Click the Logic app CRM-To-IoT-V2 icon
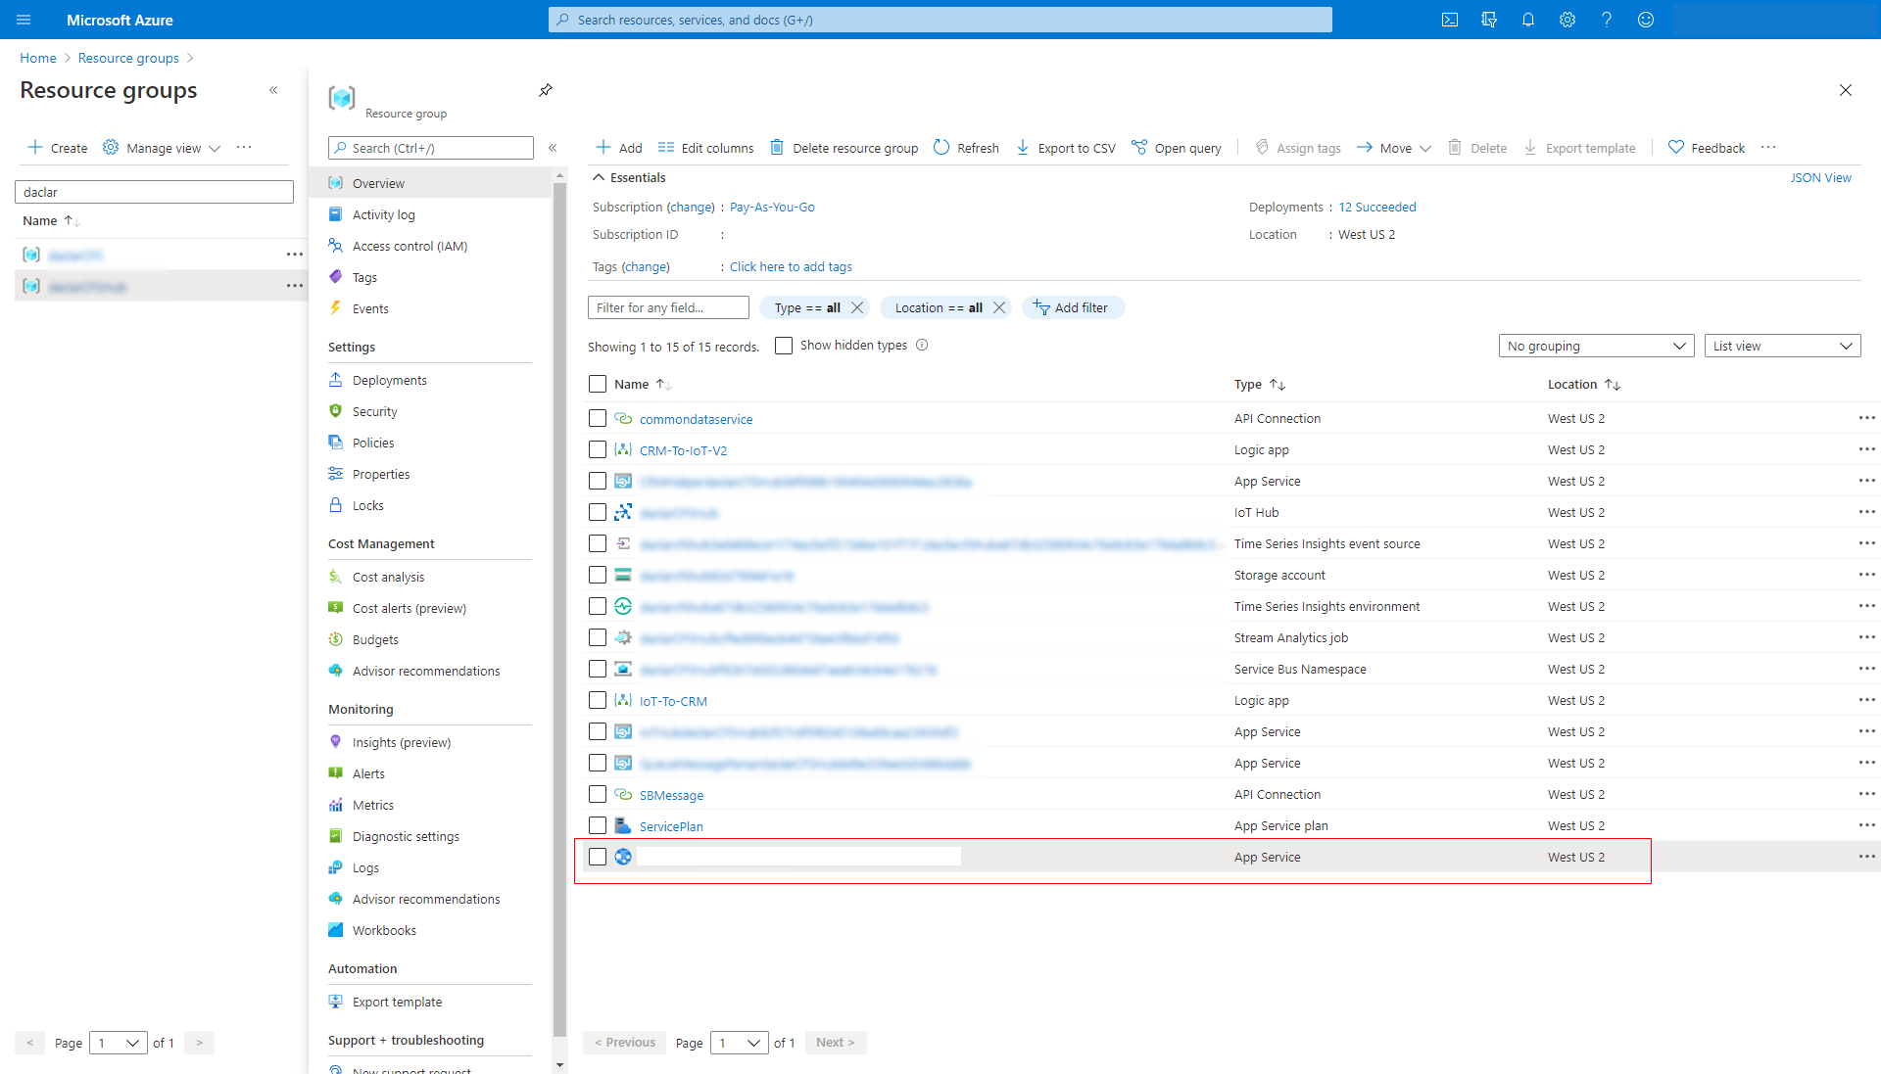The width and height of the screenshot is (1881, 1074). [621, 449]
